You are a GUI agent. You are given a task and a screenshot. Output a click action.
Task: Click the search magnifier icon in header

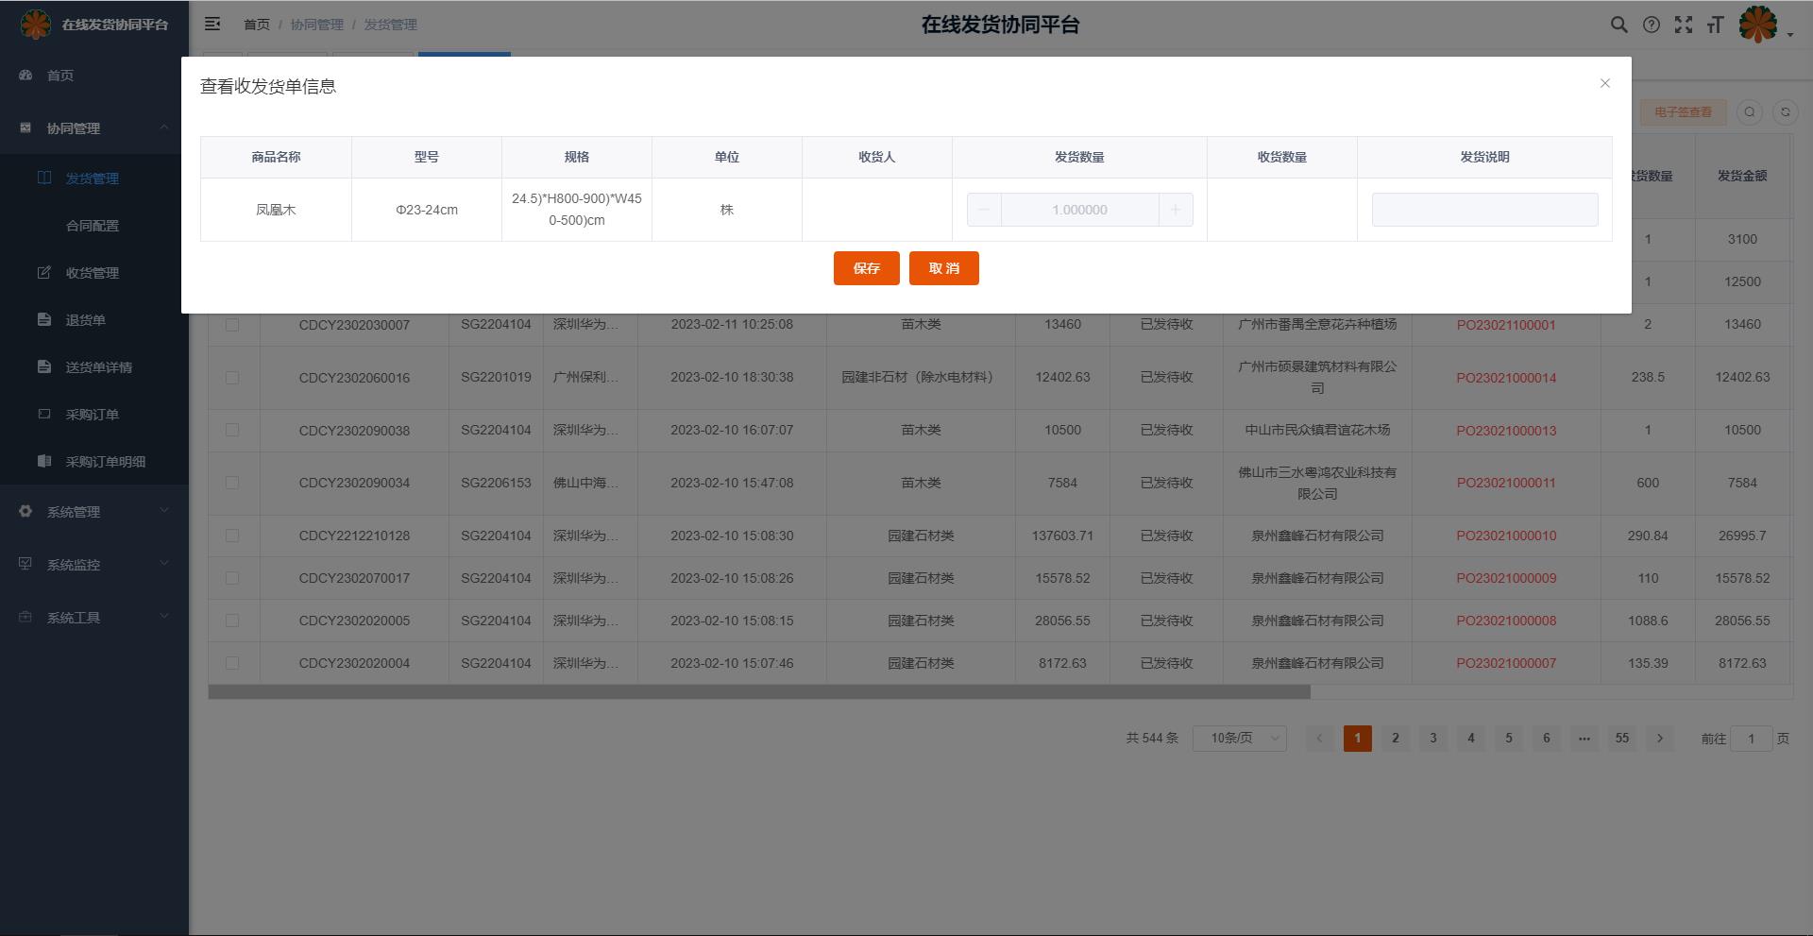pos(1618,26)
